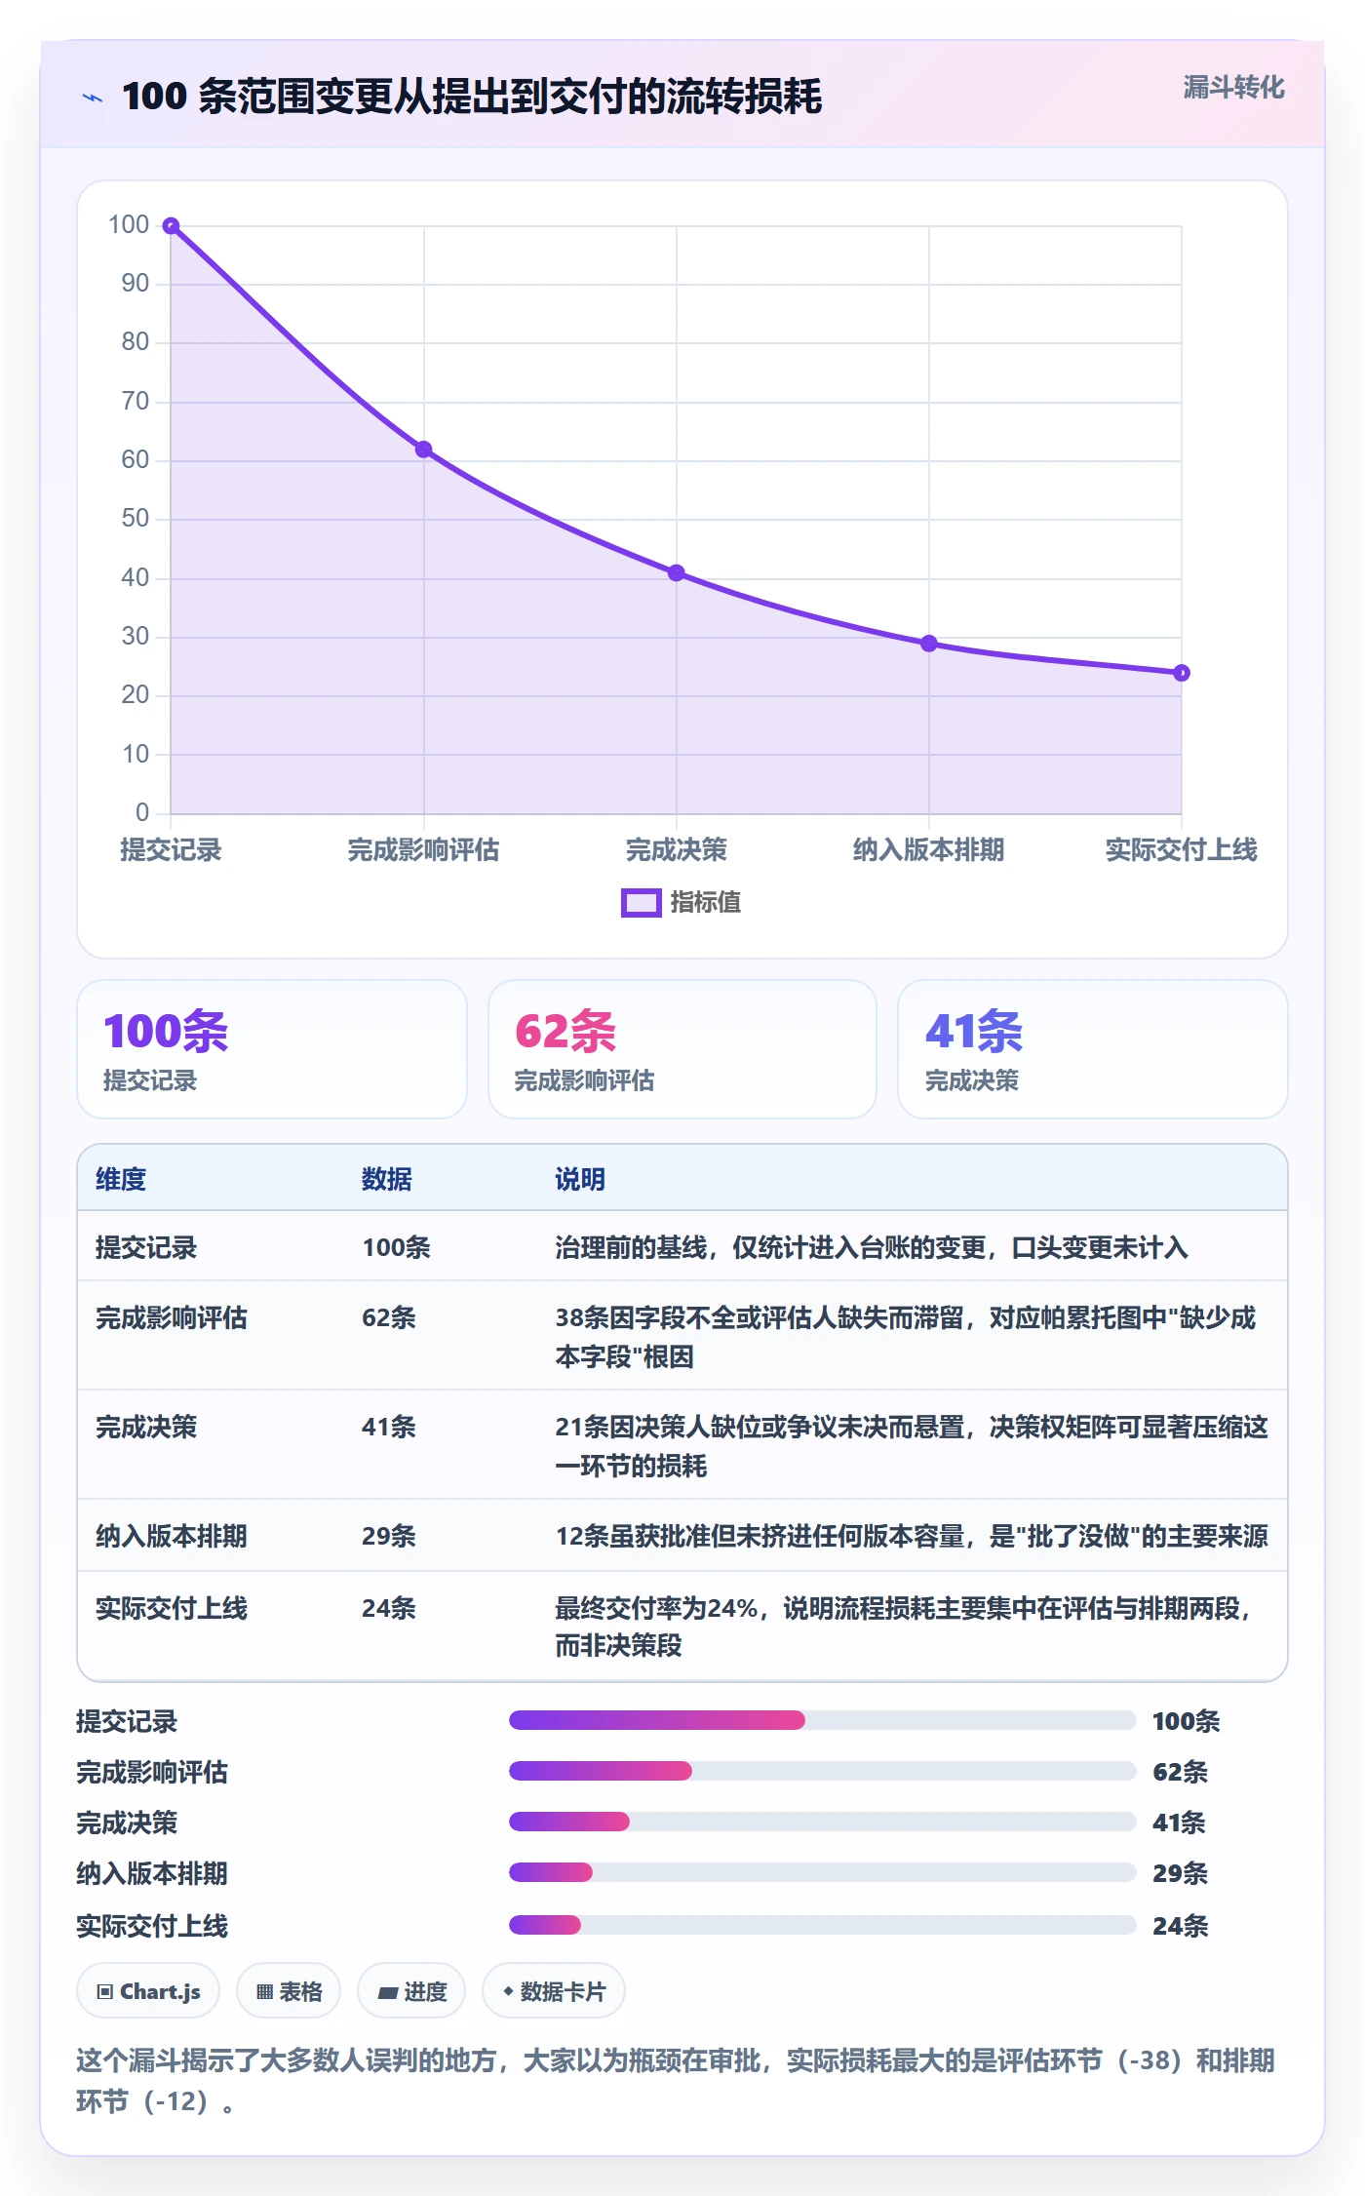Click the 完成影响评估 progress bar
Image resolution: width=1365 pixels, height=2196 pixels.
[x=822, y=1771]
